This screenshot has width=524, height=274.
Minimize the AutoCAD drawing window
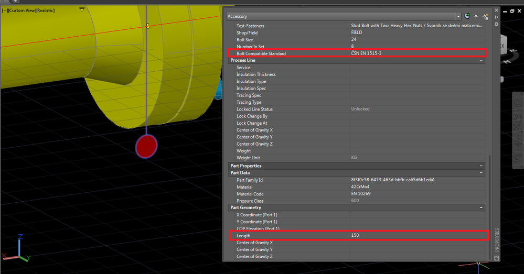tap(505, 11)
